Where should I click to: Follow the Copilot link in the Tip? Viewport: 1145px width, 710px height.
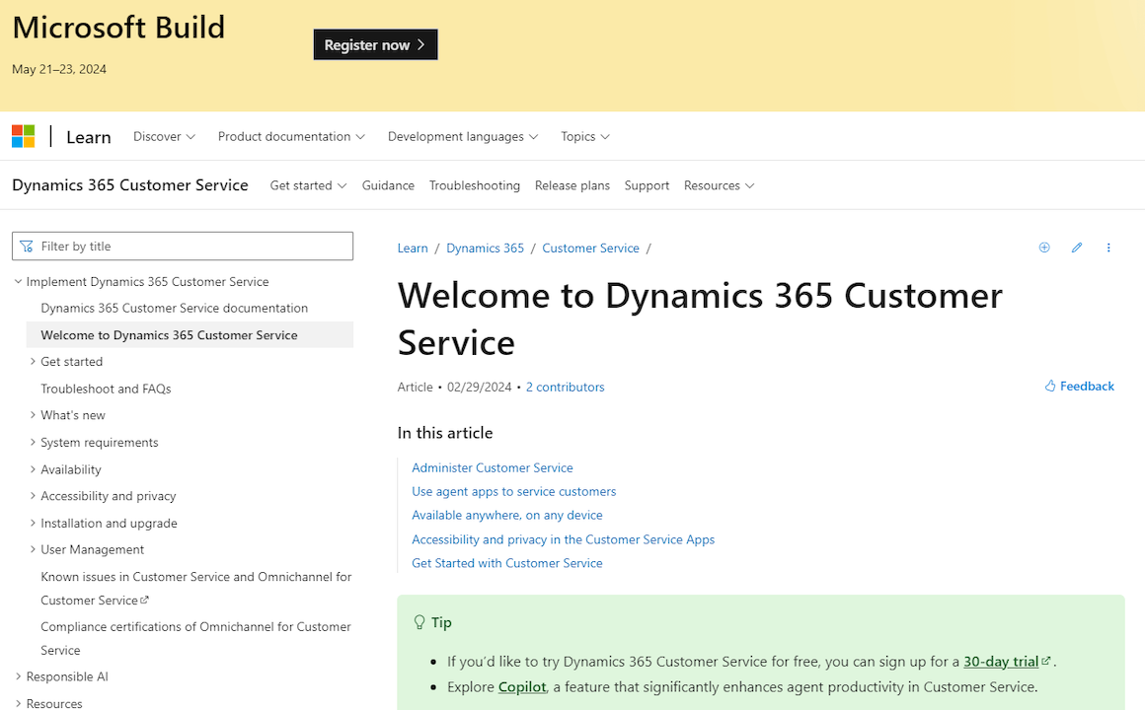[521, 686]
